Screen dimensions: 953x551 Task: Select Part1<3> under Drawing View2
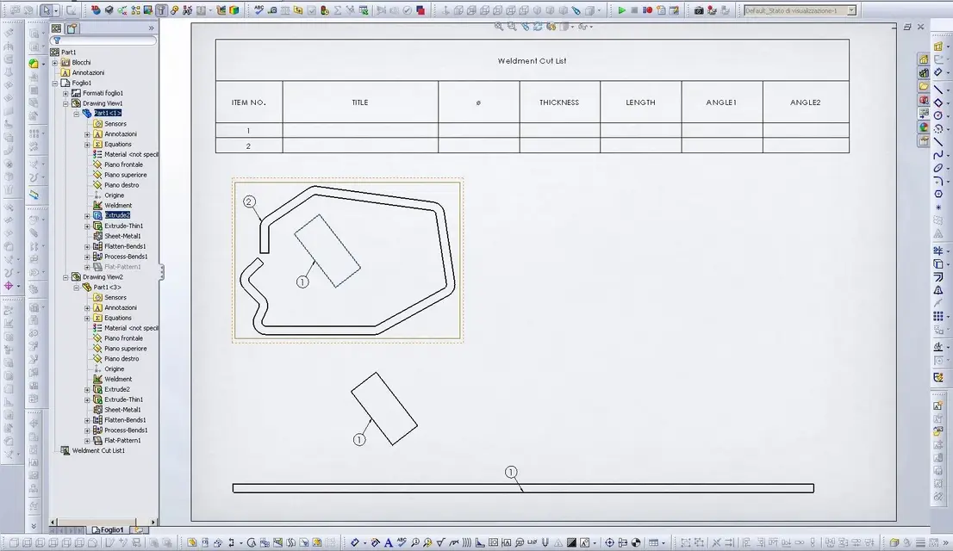click(107, 288)
